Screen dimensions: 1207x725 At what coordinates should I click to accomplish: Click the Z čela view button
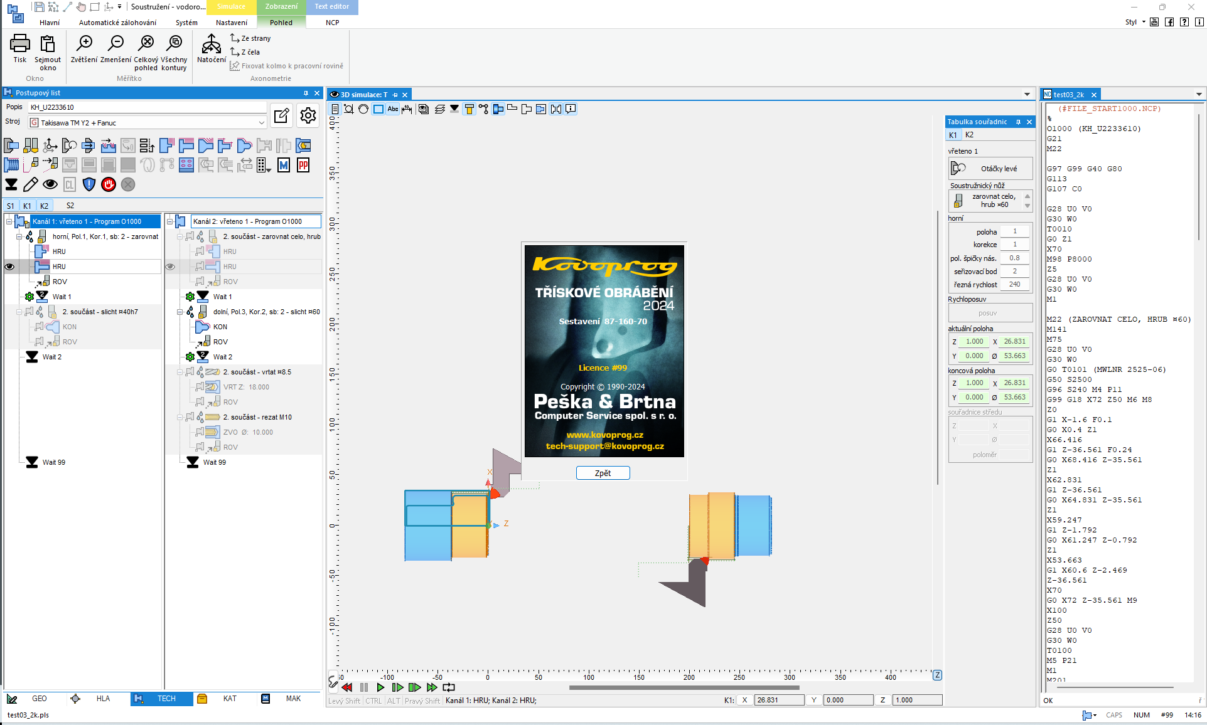[x=245, y=52]
